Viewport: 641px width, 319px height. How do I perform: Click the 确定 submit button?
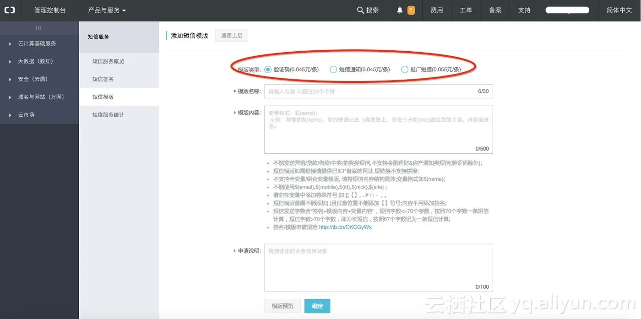[317, 306]
